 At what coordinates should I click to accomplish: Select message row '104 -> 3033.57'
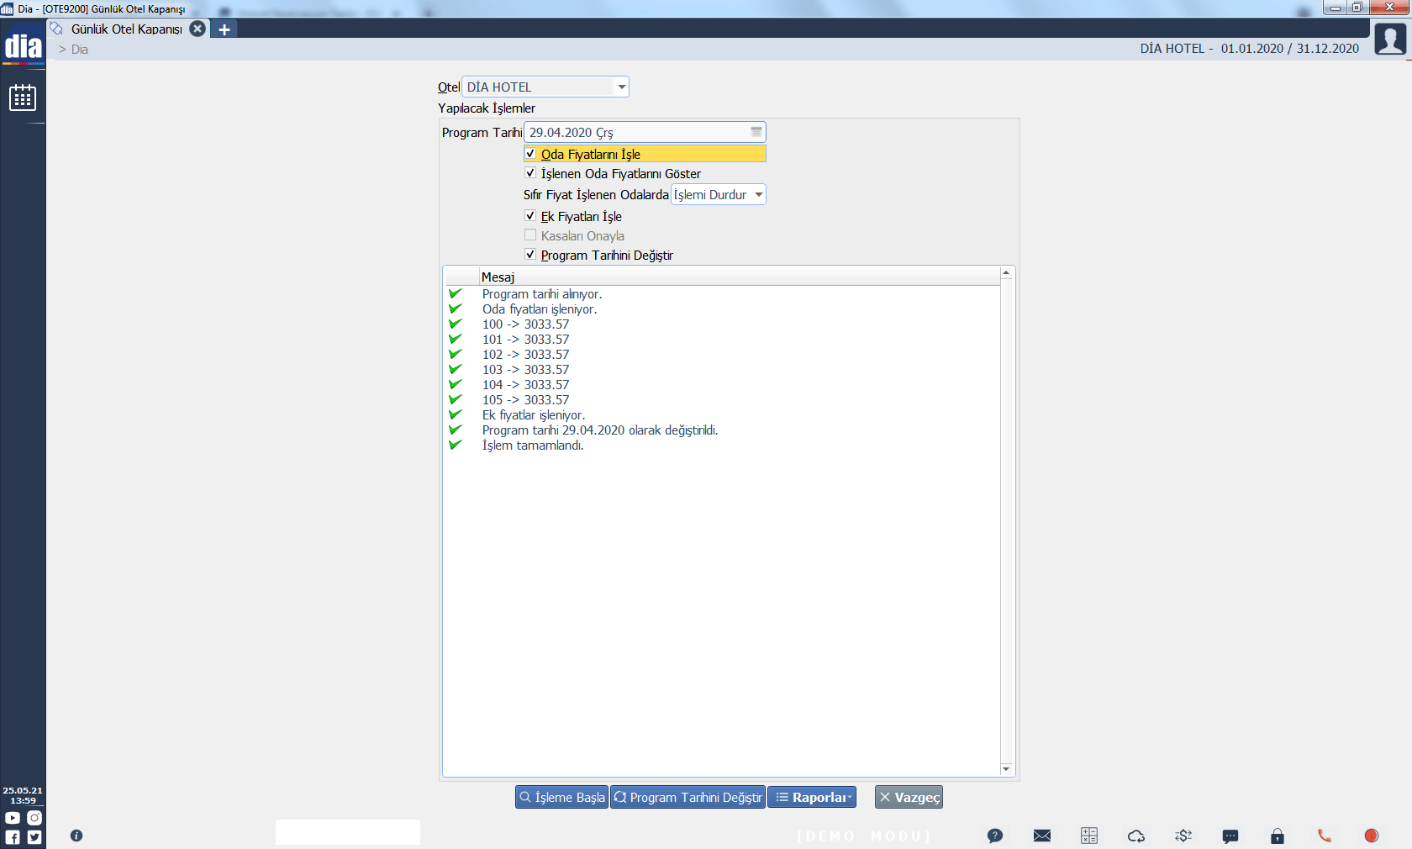pyautogui.click(x=723, y=385)
